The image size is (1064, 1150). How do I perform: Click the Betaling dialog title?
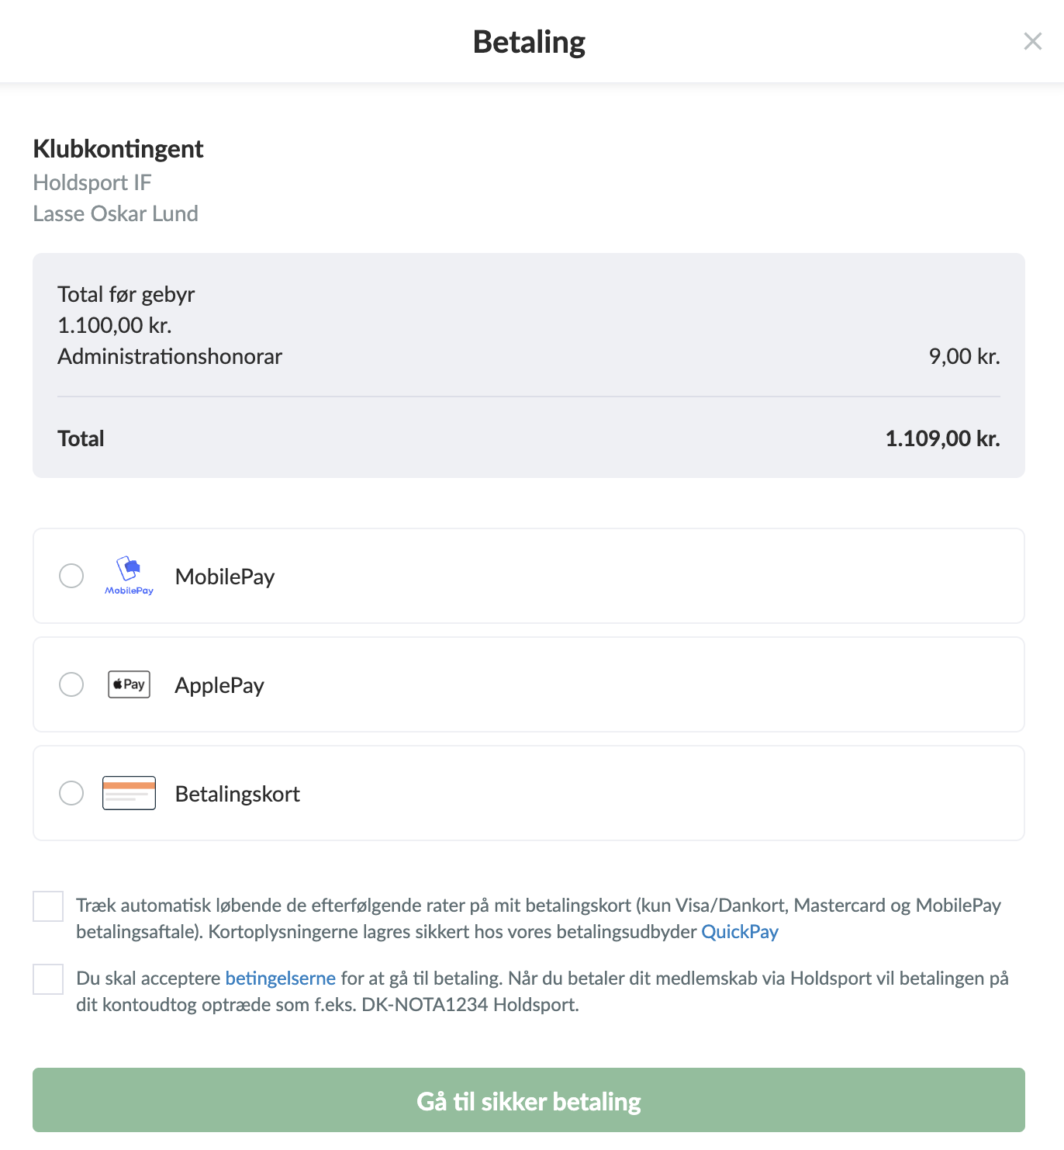pos(529,42)
